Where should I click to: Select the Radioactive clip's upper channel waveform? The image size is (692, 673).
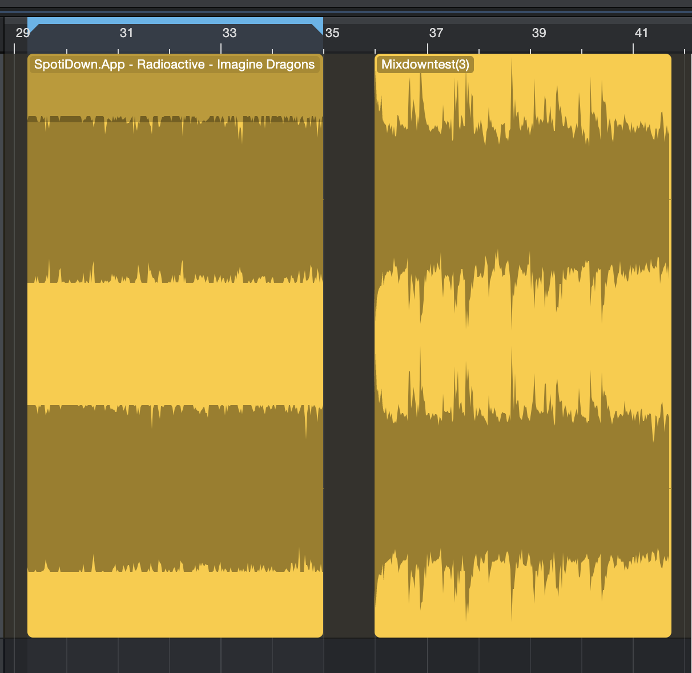(x=175, y=200)
